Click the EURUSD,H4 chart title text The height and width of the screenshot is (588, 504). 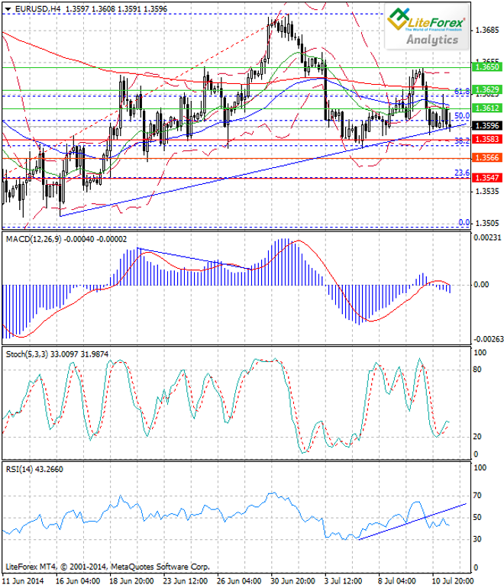[38, 9]
